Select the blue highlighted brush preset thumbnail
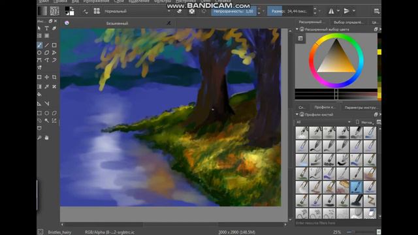This screenshot has height=235, width=418. tap(356, 187)
